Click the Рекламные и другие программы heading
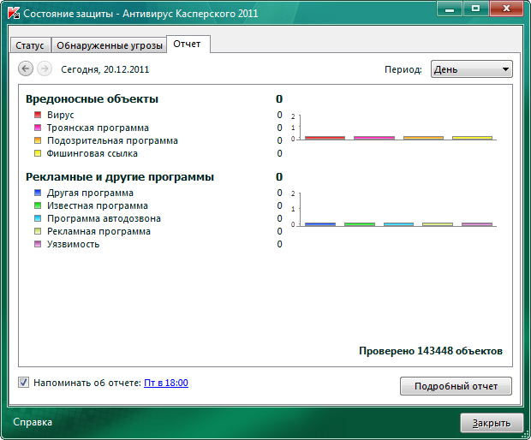This screenshot has width=531, height=440. (120, 177)
